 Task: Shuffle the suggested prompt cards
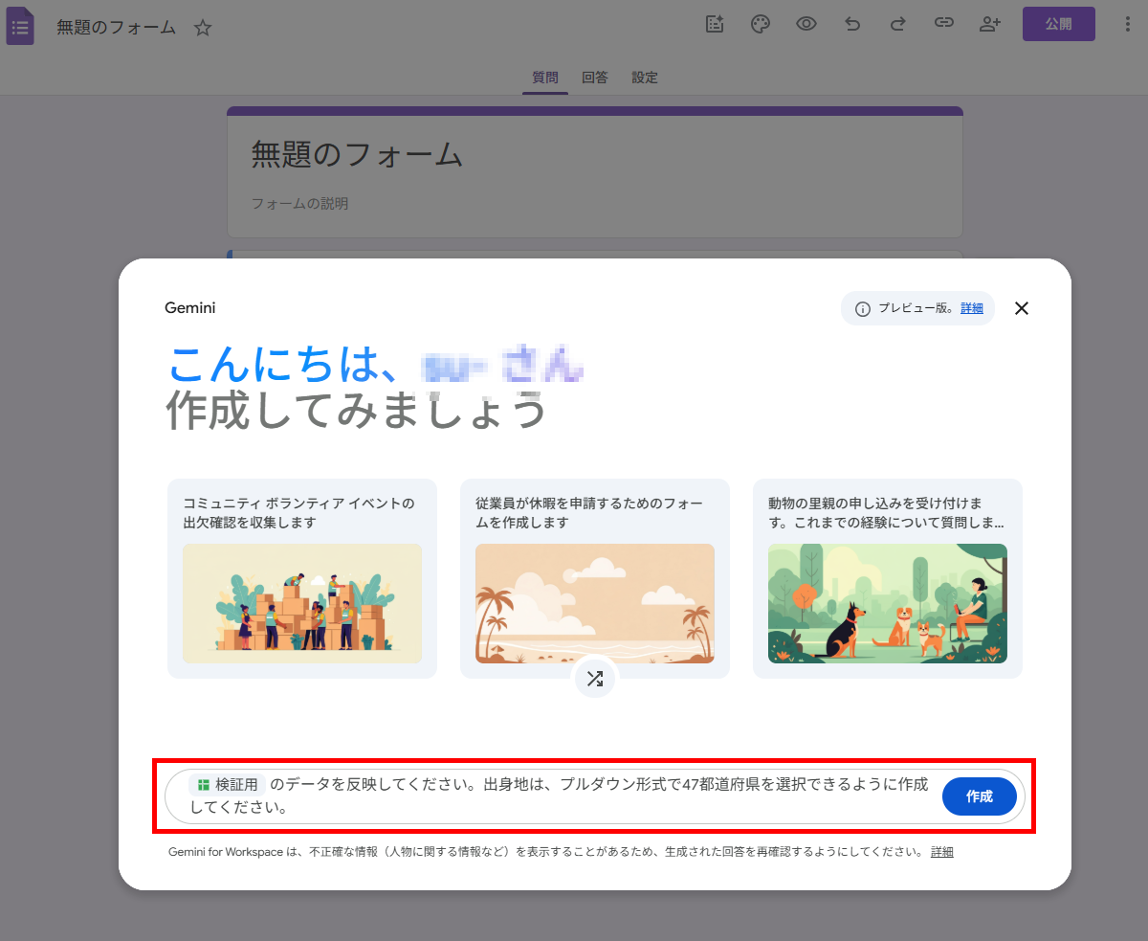click(x=595, y=680)
